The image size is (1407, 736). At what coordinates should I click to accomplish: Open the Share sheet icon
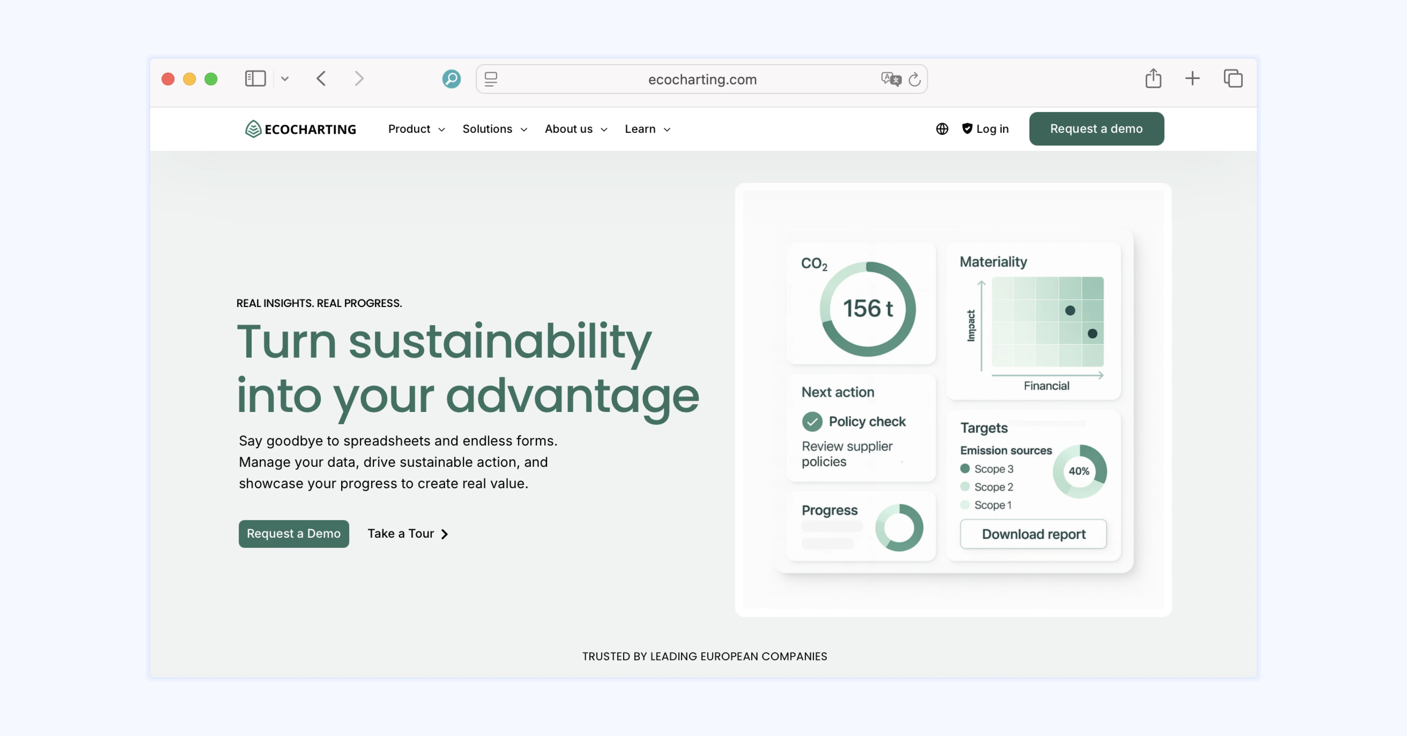click(1153, 79)
